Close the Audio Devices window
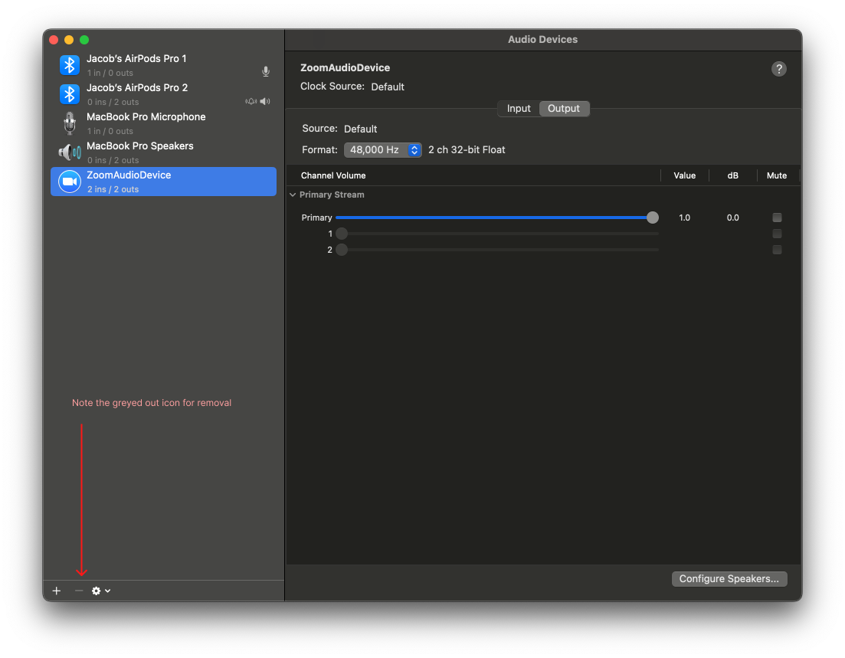This screenshot has width=845, height=658. tap(54, 40)
